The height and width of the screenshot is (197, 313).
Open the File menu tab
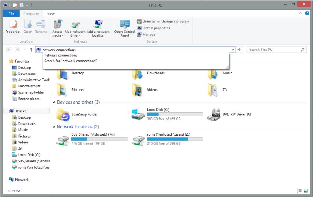click(11, 14)
